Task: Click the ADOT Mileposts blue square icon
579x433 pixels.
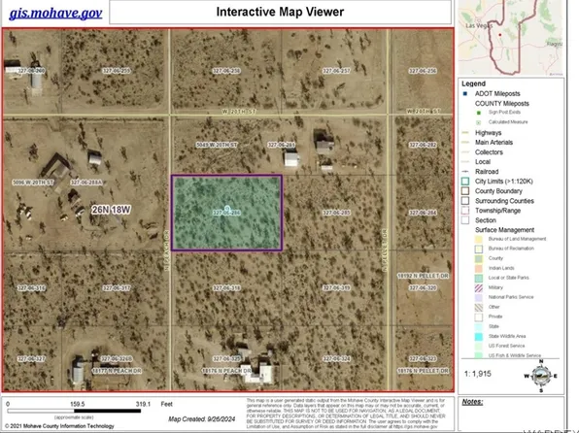Action: (x=465, y=94)
